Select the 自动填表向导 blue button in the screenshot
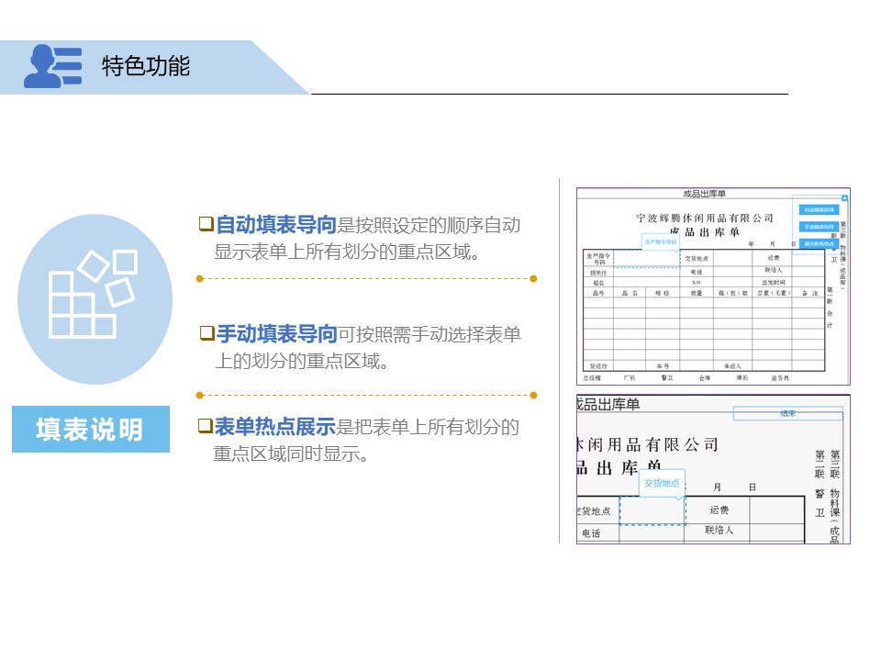 [820, 210]
